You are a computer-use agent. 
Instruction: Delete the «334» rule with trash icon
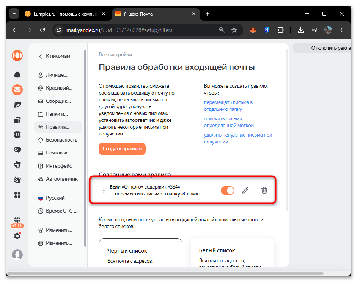(x=264, y=191)
